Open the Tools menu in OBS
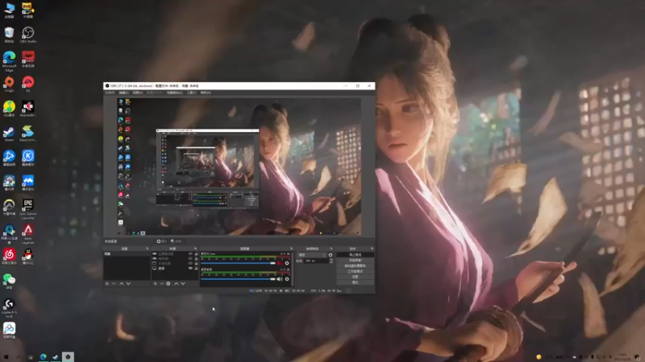The height and width of the screenshot is (362, 645). point(191,93)
